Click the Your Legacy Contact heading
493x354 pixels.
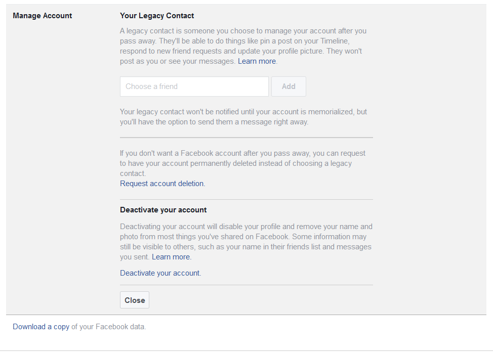click(x=157, y=16)
